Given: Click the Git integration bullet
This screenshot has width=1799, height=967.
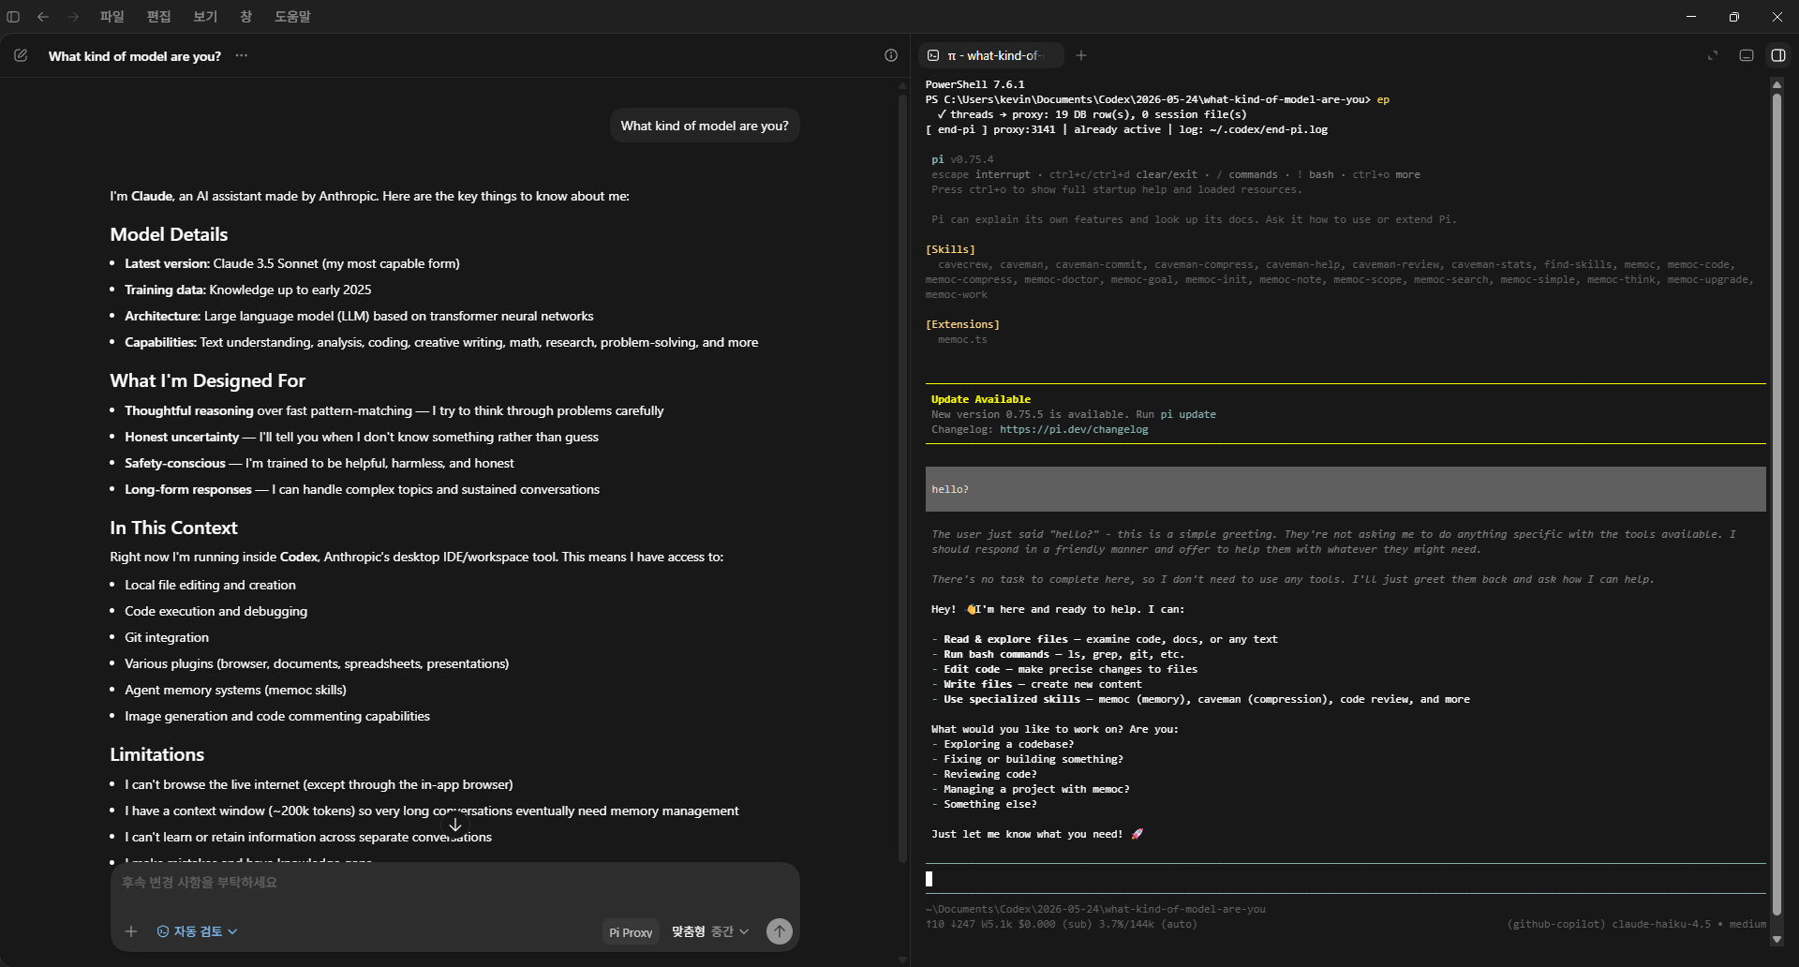Looking at the screenshot, I should click(x=167, y=637).
